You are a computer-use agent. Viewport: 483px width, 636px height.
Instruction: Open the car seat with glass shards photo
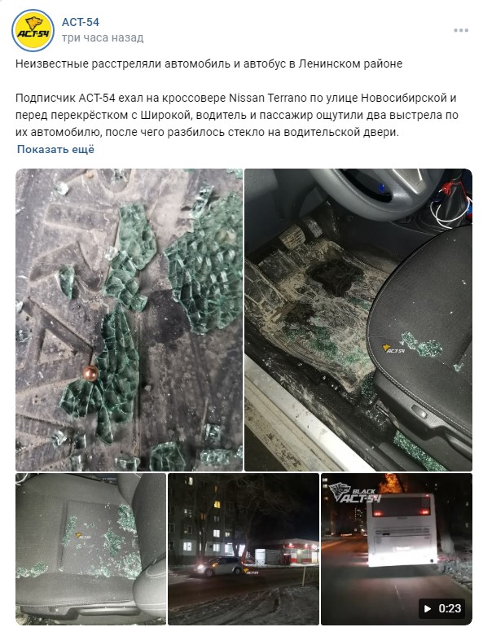point(91,549)
